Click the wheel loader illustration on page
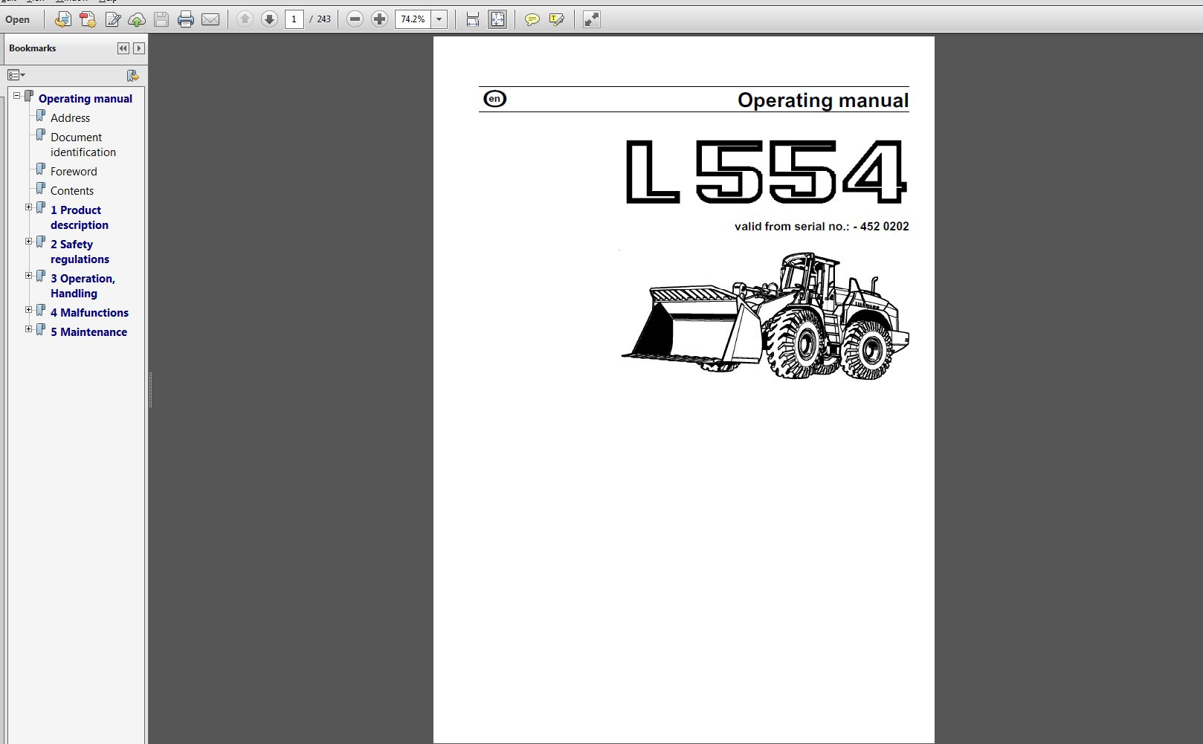Image resolution: width=1203 pixels, height=744 pixels. pos(765,316)
